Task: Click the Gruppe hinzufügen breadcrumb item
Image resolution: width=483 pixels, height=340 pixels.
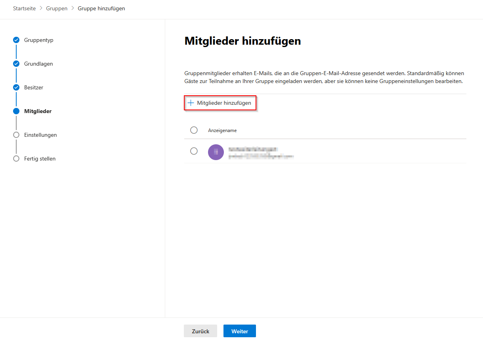Action: (101, 8)
